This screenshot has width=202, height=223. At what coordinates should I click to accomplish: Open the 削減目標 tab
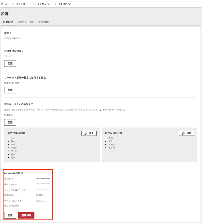coord(44,22)
